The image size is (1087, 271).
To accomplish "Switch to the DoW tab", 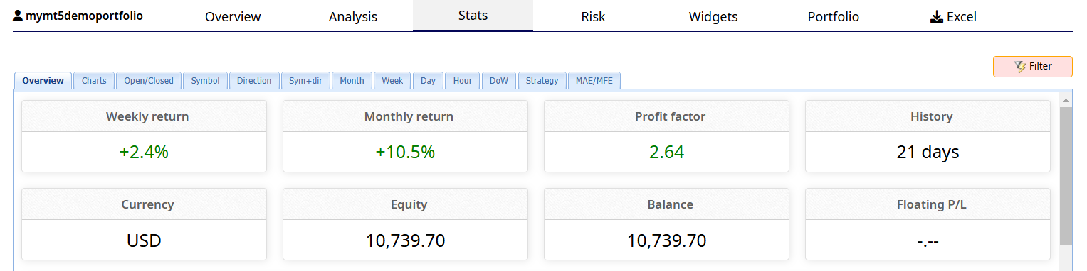I will [499, 81].
